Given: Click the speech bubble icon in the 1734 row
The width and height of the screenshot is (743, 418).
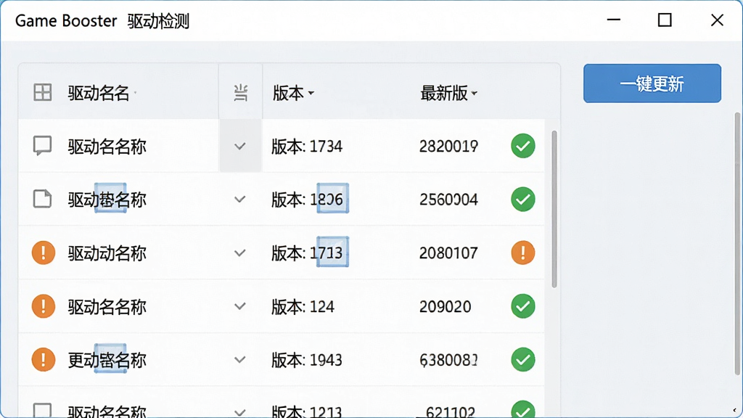Looking at the screenshot, I should [42, 145].
